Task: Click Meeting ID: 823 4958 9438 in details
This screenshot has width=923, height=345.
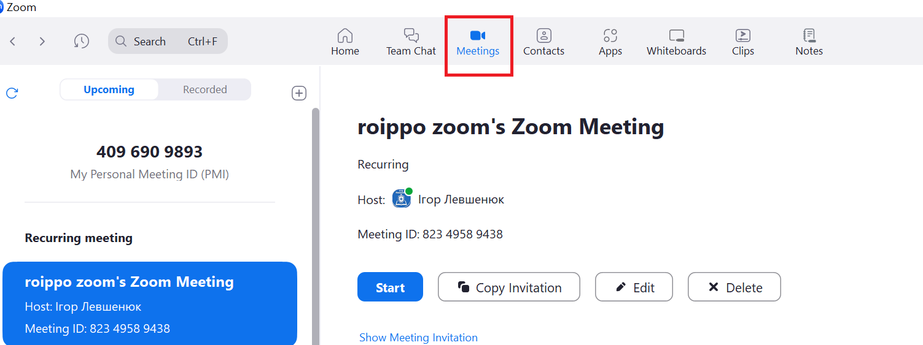Action: [430, 234]
